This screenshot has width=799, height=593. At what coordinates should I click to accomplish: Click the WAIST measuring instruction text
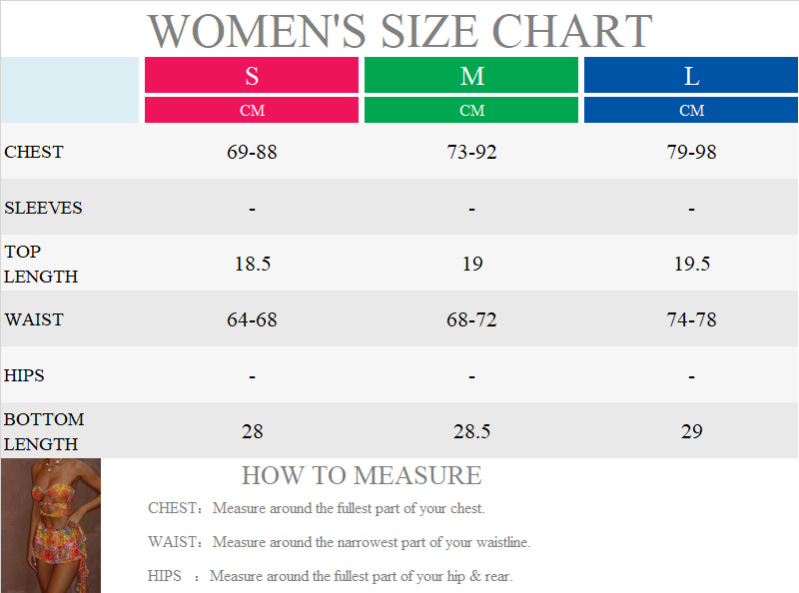click(340, 542)
